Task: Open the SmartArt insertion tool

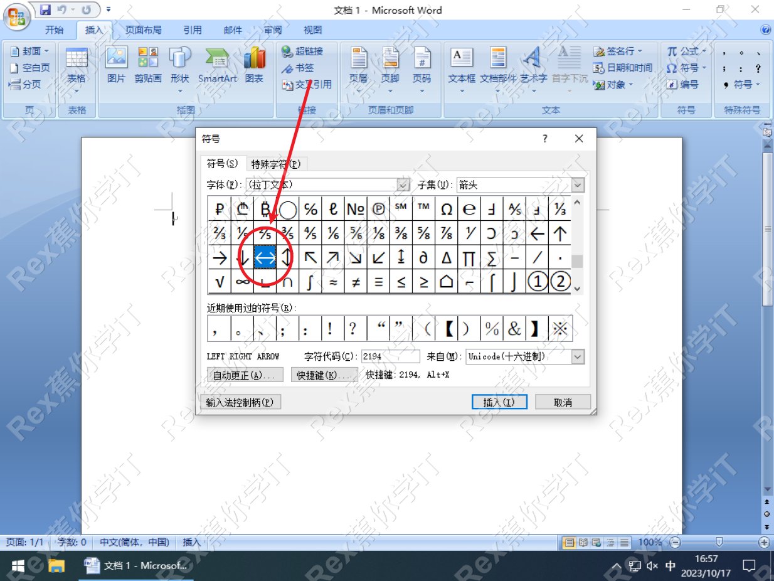Action: click(x=217, y=66)
